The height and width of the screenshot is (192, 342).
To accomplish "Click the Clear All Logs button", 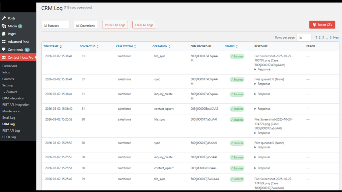I will [x=144, y=25].
